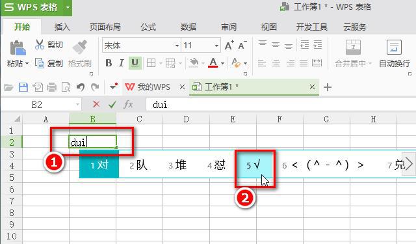Toggle bold formatting
This screenshot has width=416, height=244.
pyautogui.click(x=109, y=63)
